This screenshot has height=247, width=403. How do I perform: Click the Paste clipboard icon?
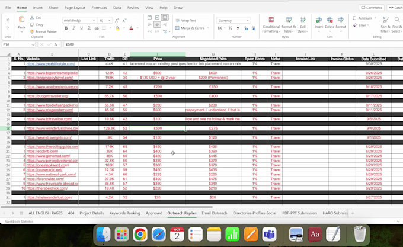21,20
